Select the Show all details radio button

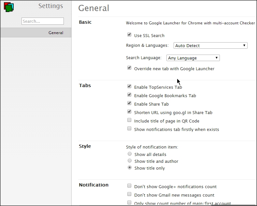coord(130,154)
